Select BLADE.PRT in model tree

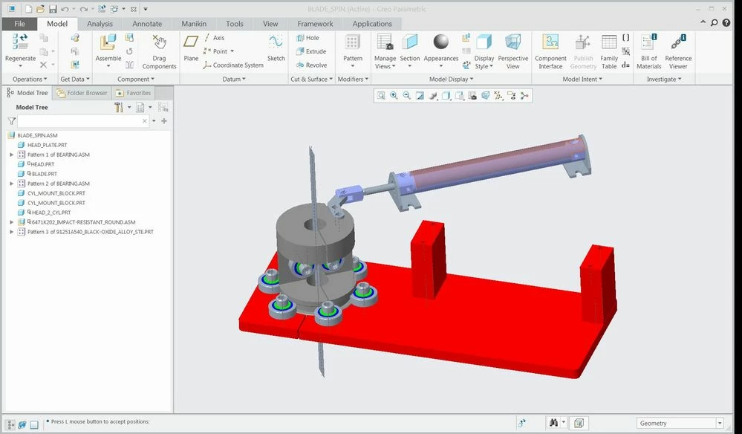(x=44, y=174)
